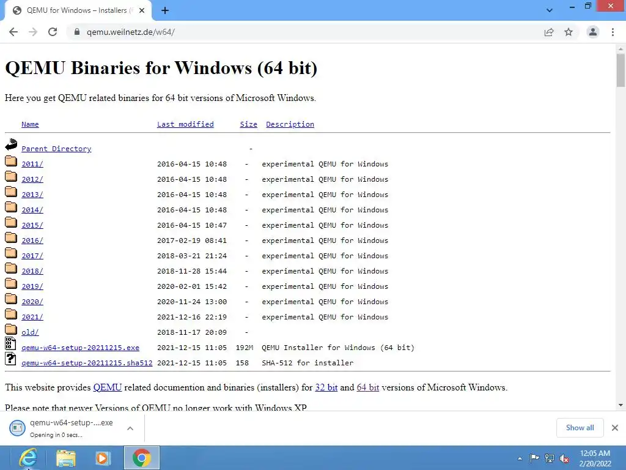
Task: Click network status tray icon
Action: click(550, 458)
